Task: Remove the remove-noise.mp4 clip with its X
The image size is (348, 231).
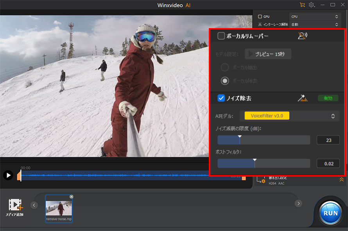Action: click(x=71, y=197)
